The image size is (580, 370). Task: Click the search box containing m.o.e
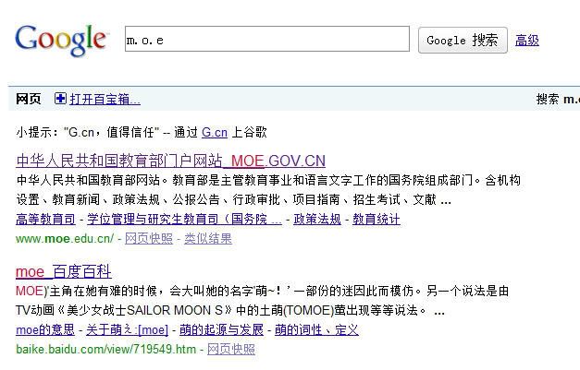[267, 39]
